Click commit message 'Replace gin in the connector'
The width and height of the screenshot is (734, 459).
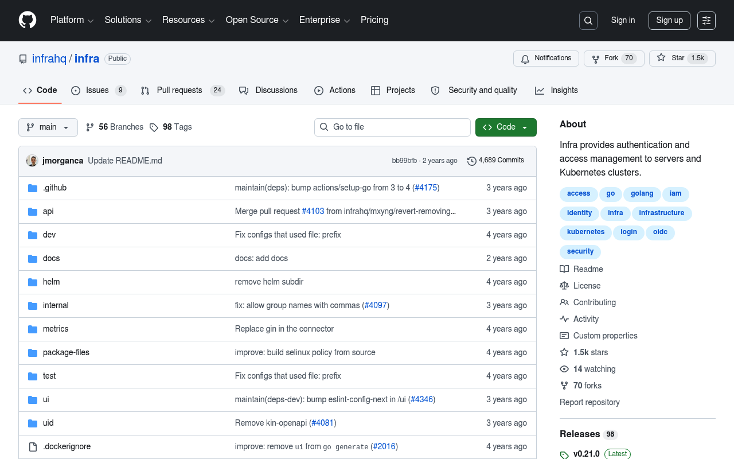tap(284, 329)
